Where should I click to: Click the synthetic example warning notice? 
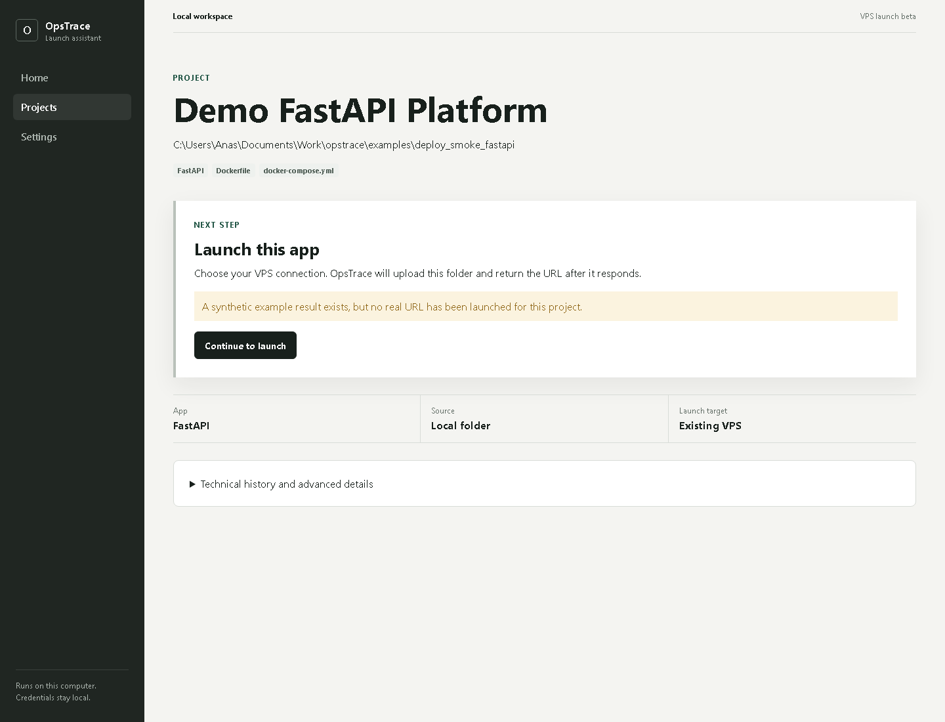coord(546,307)
